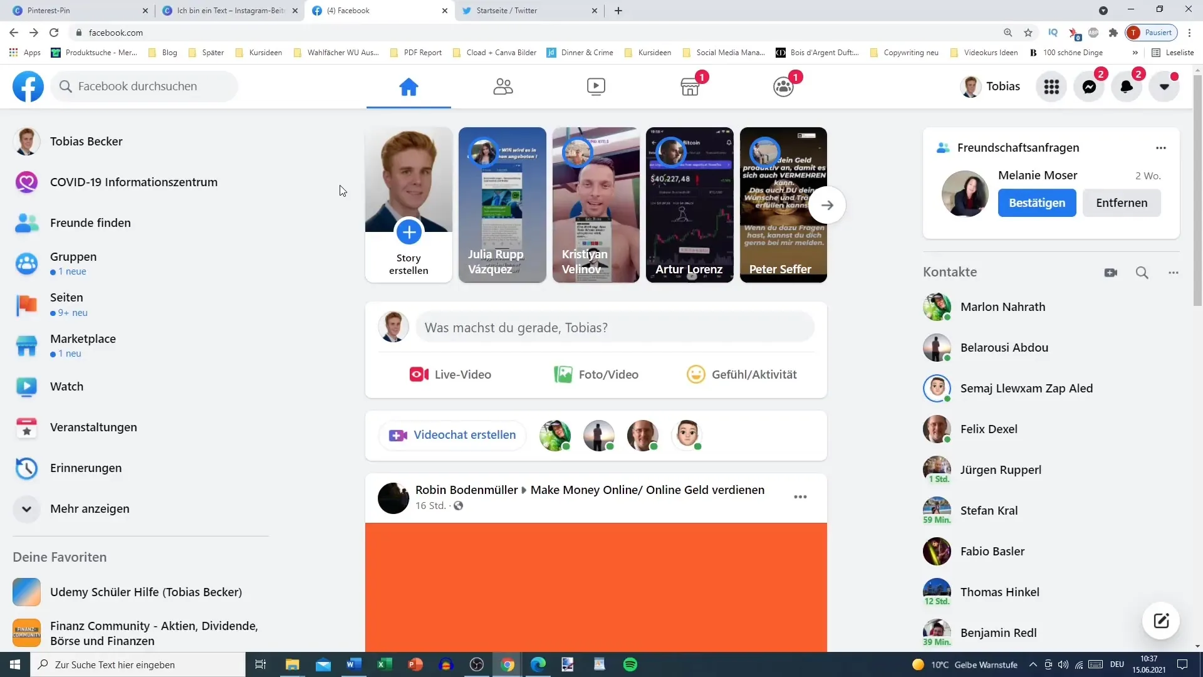Switch to the Startseite / Twitter tab
The width and height of the screenshot is (1203, 677).
click(x=529, y=11)
